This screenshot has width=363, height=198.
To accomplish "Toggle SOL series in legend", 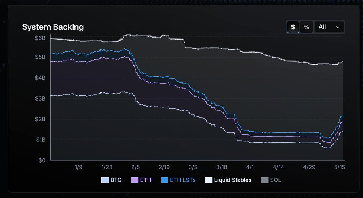I will pos(271,180).
